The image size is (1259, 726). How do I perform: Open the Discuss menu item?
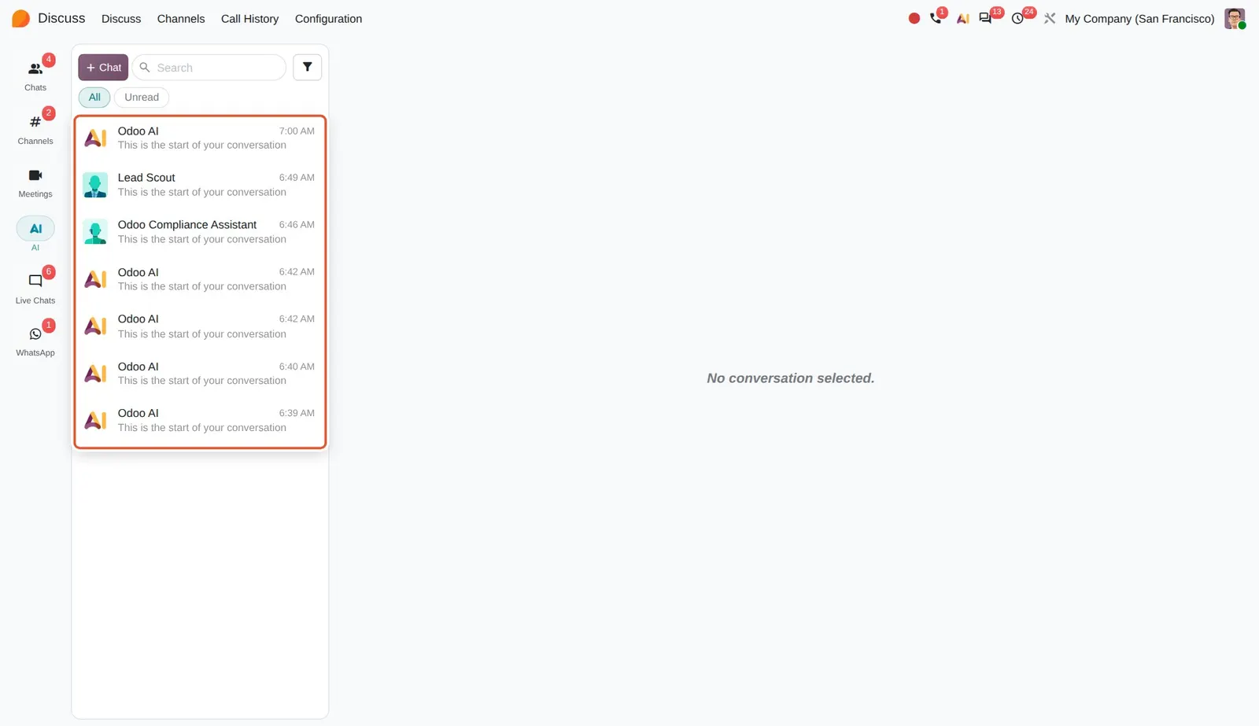click(121, 19)
